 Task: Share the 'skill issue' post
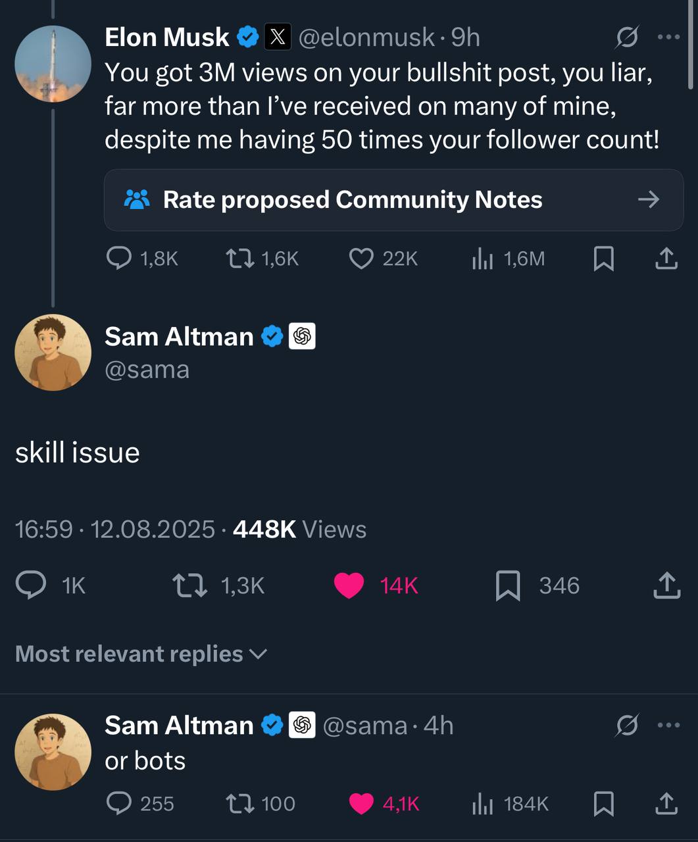click(x=666, y=585)
